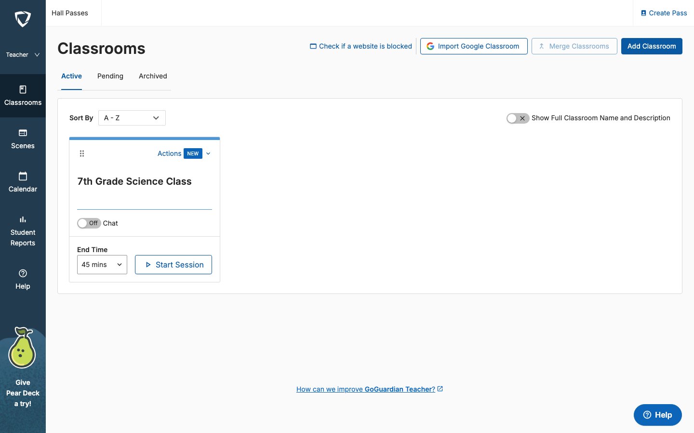Switch to the Pending tab

click(110, 76)
